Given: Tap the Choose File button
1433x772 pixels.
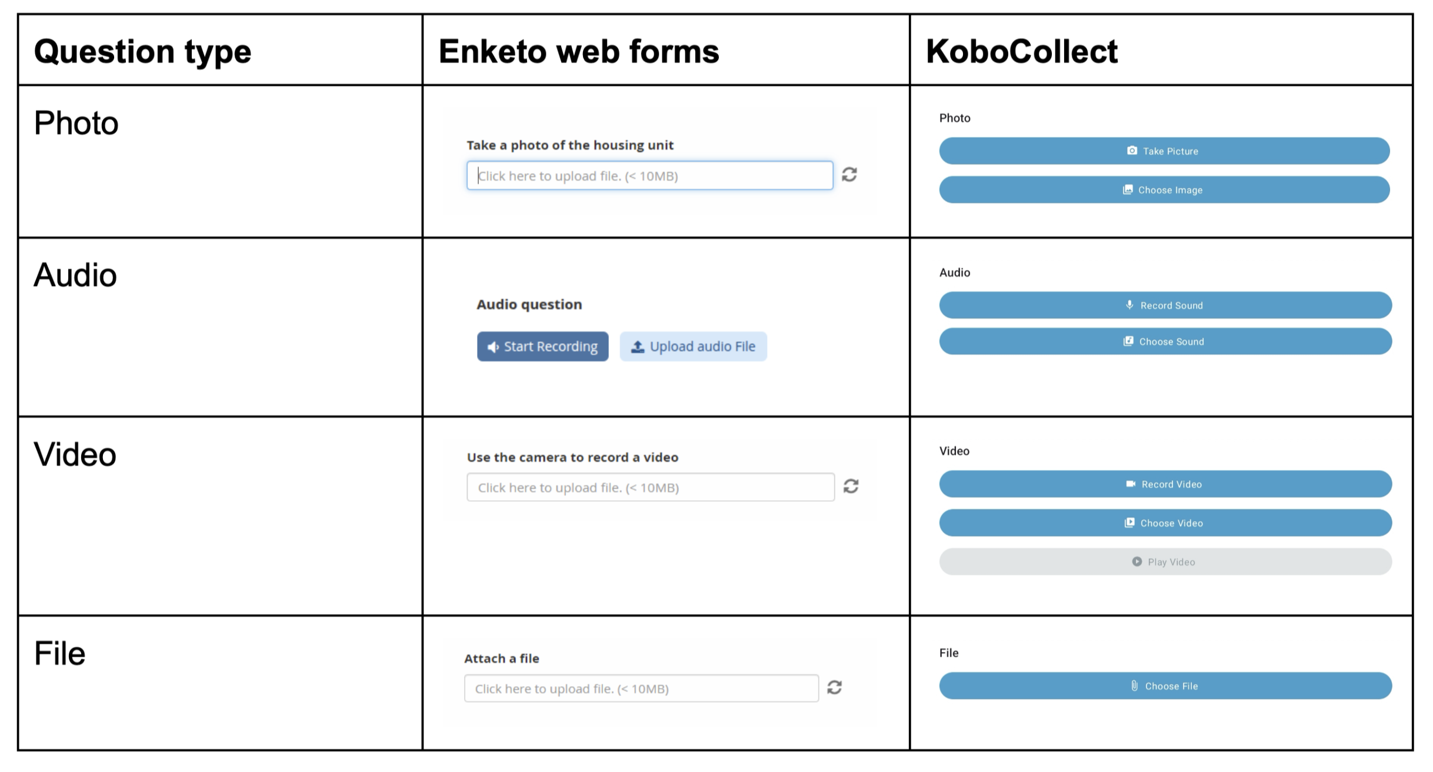Looking at the screenshot, I should [1165, 686].
